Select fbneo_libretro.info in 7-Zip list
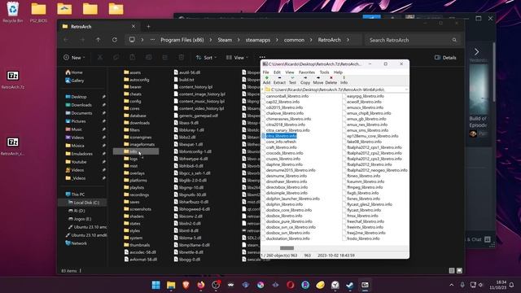The width and height of the screenshot is (521, 293). [364, 176]
